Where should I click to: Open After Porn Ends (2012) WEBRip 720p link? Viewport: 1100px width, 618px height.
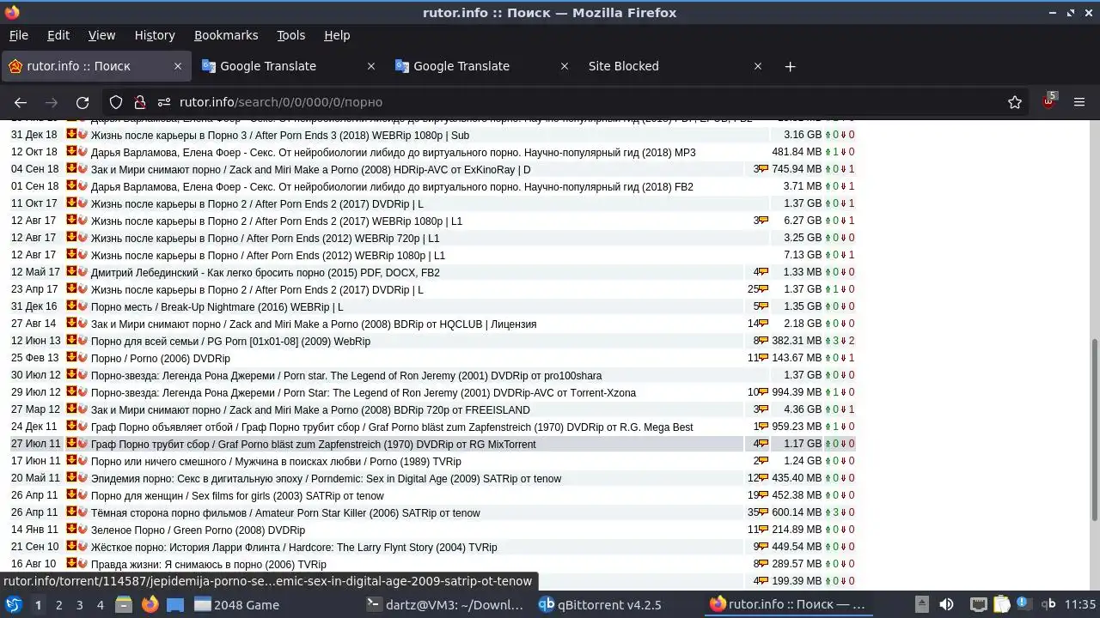[265, 239]
